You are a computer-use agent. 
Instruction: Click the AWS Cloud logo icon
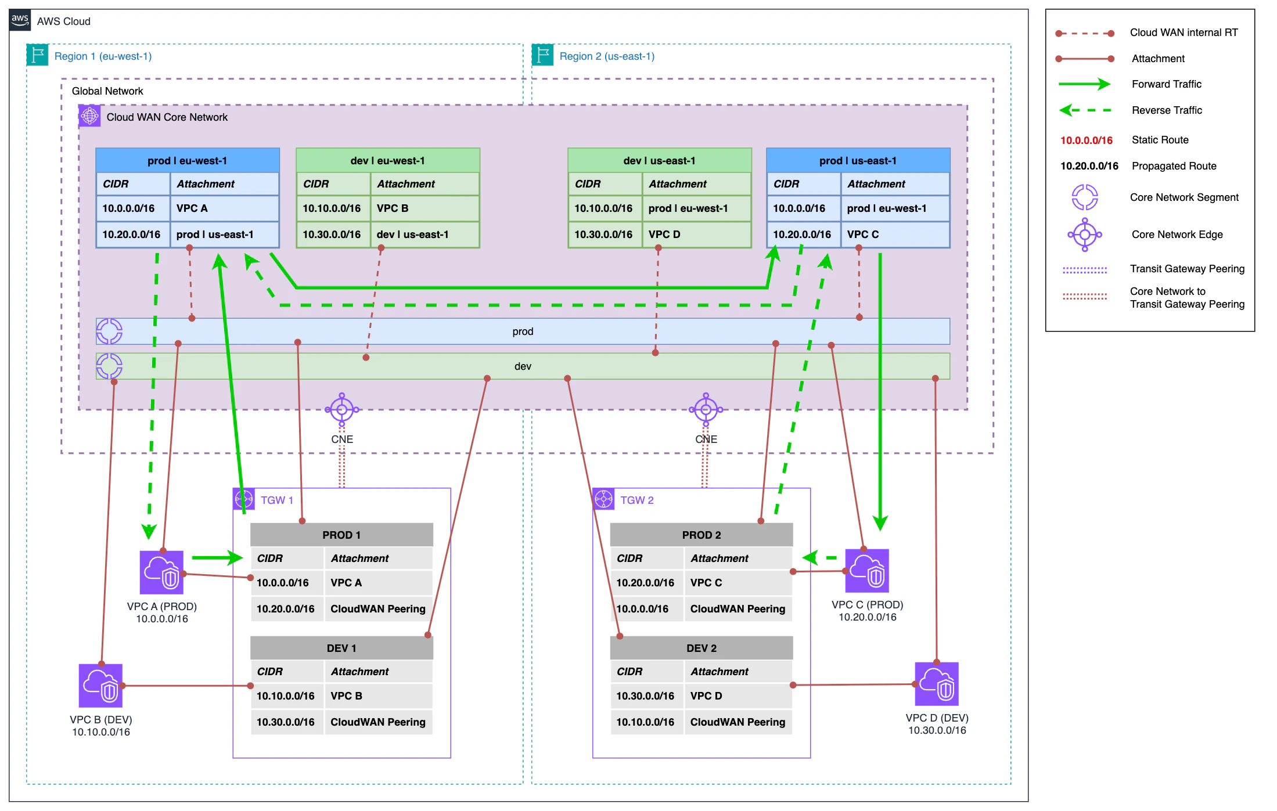point(19,20)
